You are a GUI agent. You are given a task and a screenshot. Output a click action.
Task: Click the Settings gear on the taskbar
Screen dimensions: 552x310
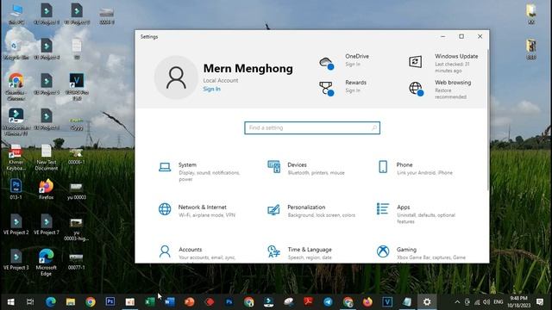pos(427,302)
